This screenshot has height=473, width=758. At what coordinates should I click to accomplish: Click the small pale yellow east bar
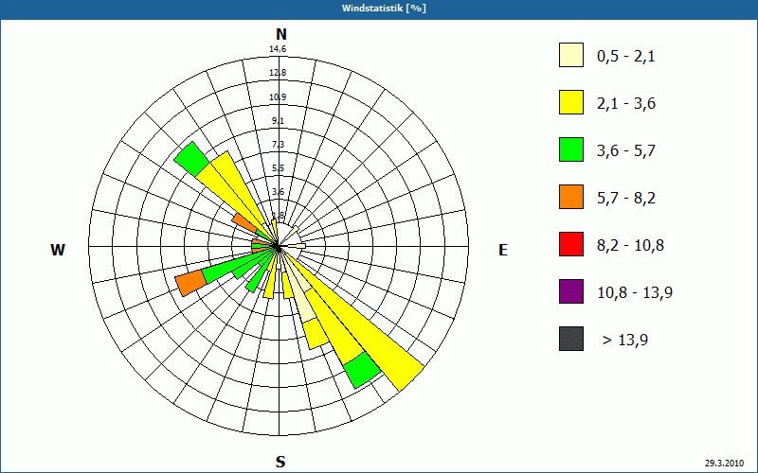[x=296, y=246]
